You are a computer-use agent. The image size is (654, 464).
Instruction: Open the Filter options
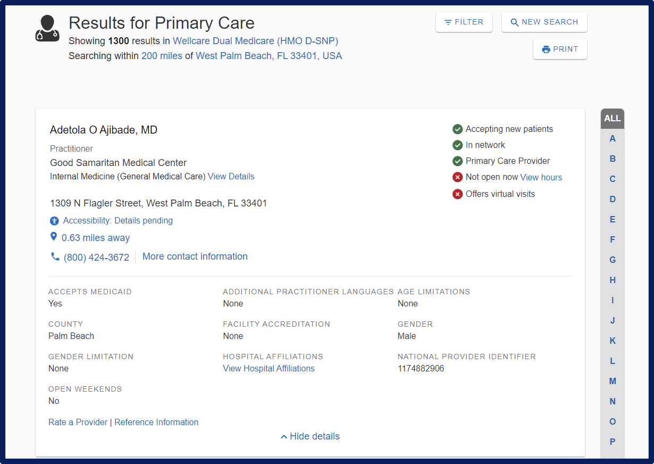coord(464,22)
